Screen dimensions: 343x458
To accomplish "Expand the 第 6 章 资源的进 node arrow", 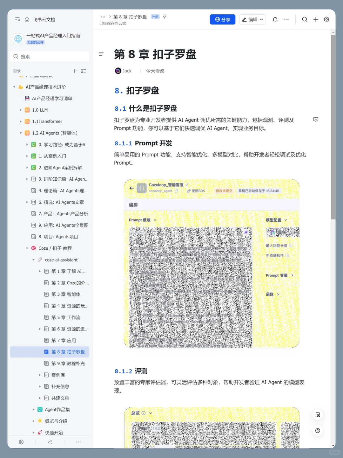I will pyautogui.click(x=40, y=329).
